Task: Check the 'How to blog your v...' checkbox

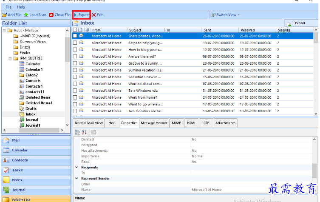Action: point(75,50)
